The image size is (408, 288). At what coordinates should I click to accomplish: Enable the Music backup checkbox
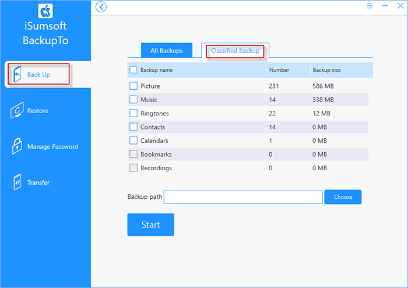(133, 100)
